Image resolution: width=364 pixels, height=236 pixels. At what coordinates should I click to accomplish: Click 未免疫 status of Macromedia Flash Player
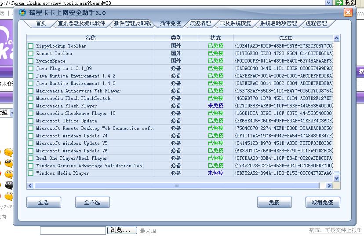coord(215,106)
